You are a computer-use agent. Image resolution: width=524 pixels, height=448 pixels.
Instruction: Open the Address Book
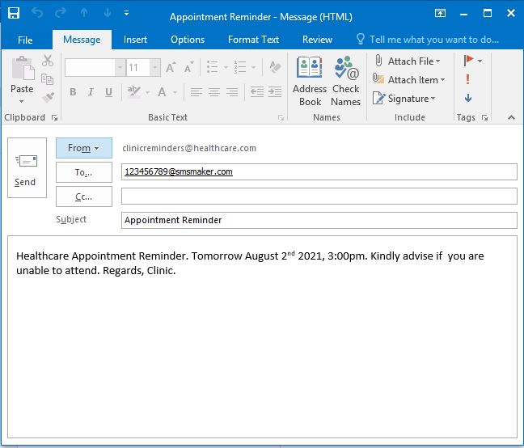(x=310, y=81)
